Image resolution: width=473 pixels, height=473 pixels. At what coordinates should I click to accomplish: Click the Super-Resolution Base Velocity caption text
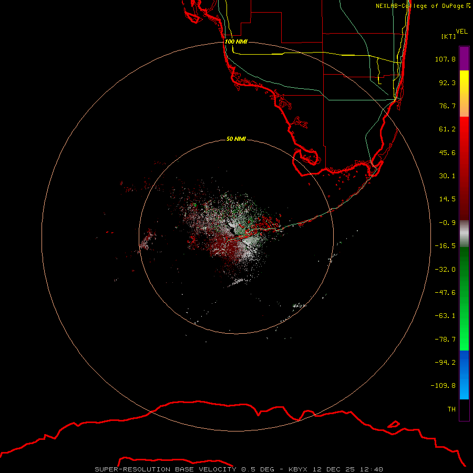[x=239, y=469]
